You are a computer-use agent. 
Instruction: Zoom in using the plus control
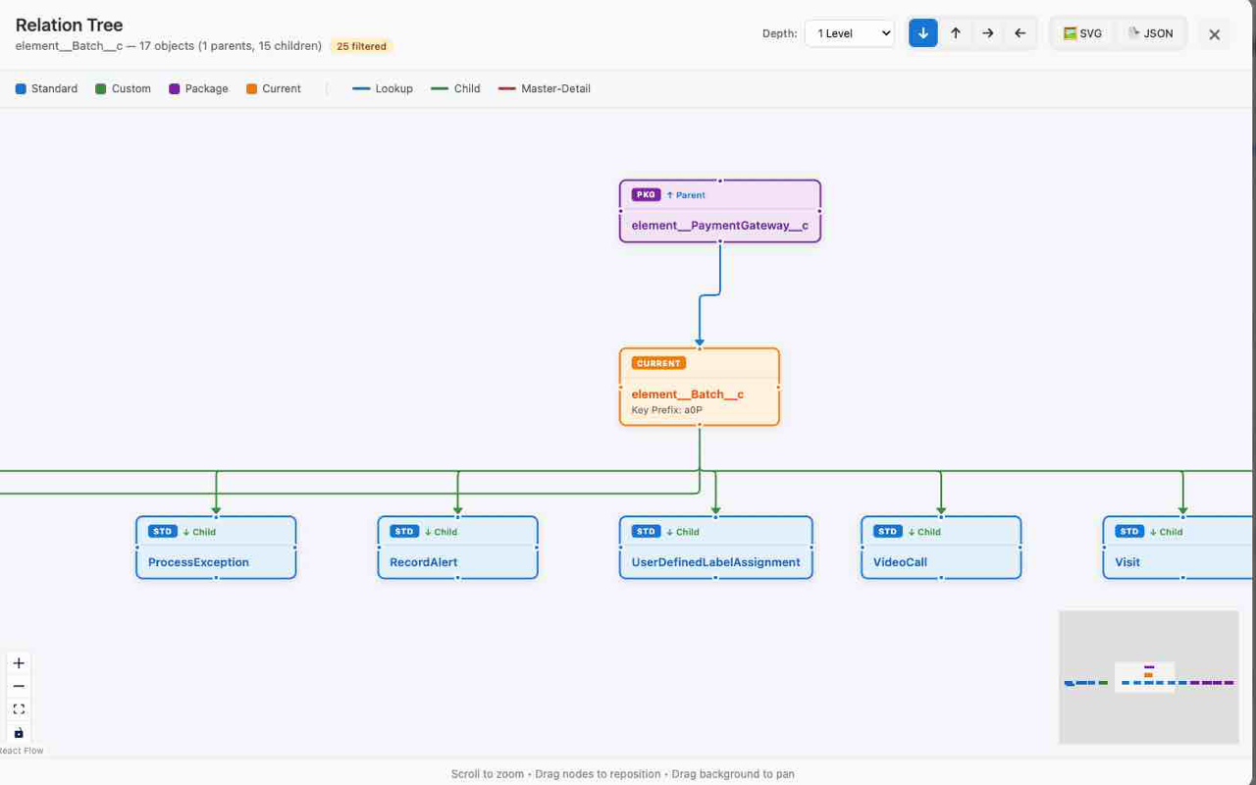pyautogui.click(x=19, y=662)
